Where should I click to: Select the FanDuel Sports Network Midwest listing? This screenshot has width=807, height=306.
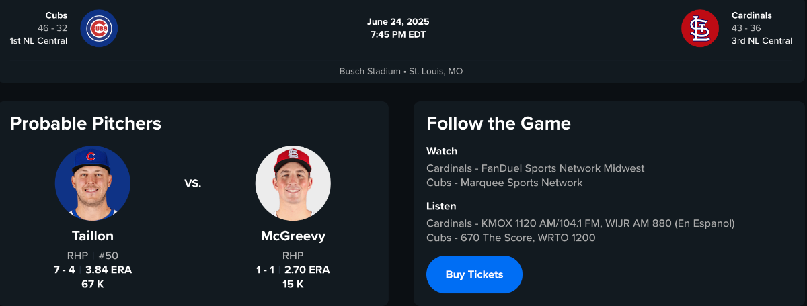pos(535,168)
